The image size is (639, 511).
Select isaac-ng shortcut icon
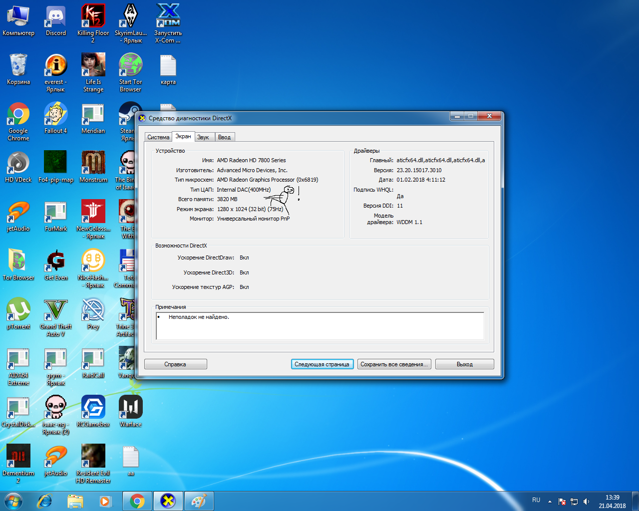[56, 415]
